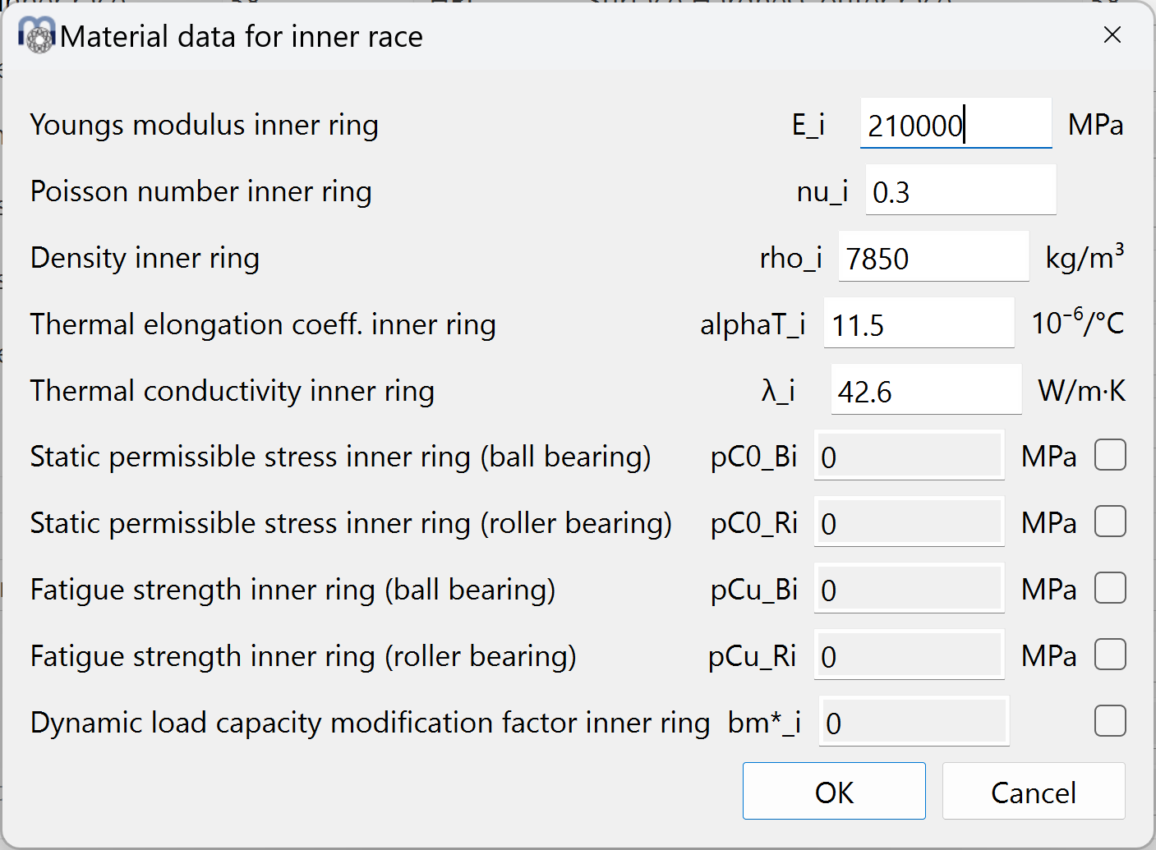Focus the bm*_i load capacity factor field

914,722
